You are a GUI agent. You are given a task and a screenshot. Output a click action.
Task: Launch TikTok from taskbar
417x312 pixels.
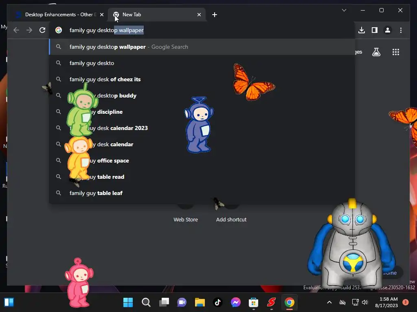tap(218, 302)
